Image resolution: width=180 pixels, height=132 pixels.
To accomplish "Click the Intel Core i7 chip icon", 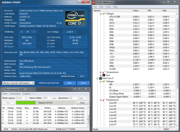I will (x=101, y=78).
